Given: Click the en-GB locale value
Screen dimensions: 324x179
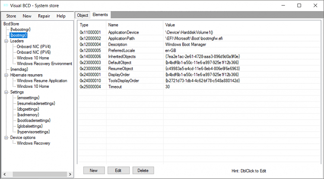Looking at the screenshot, I should click(171, 51).
